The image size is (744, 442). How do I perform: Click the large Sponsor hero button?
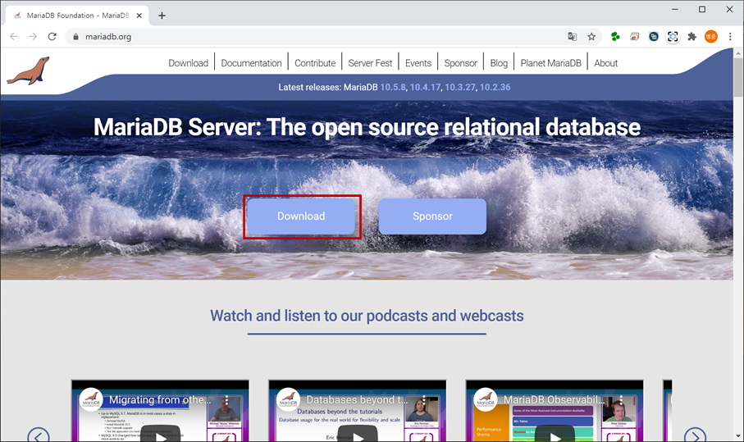[432, 216]
